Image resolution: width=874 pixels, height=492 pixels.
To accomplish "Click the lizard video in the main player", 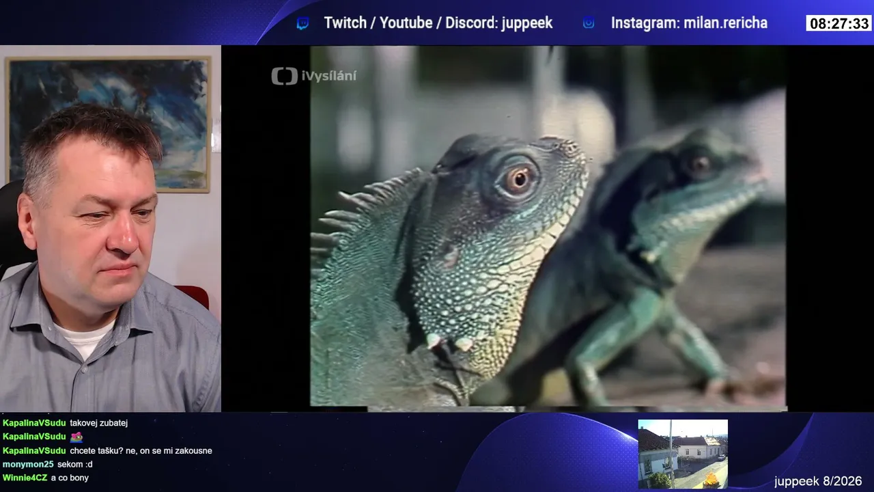I will click(x=548, y=227).
